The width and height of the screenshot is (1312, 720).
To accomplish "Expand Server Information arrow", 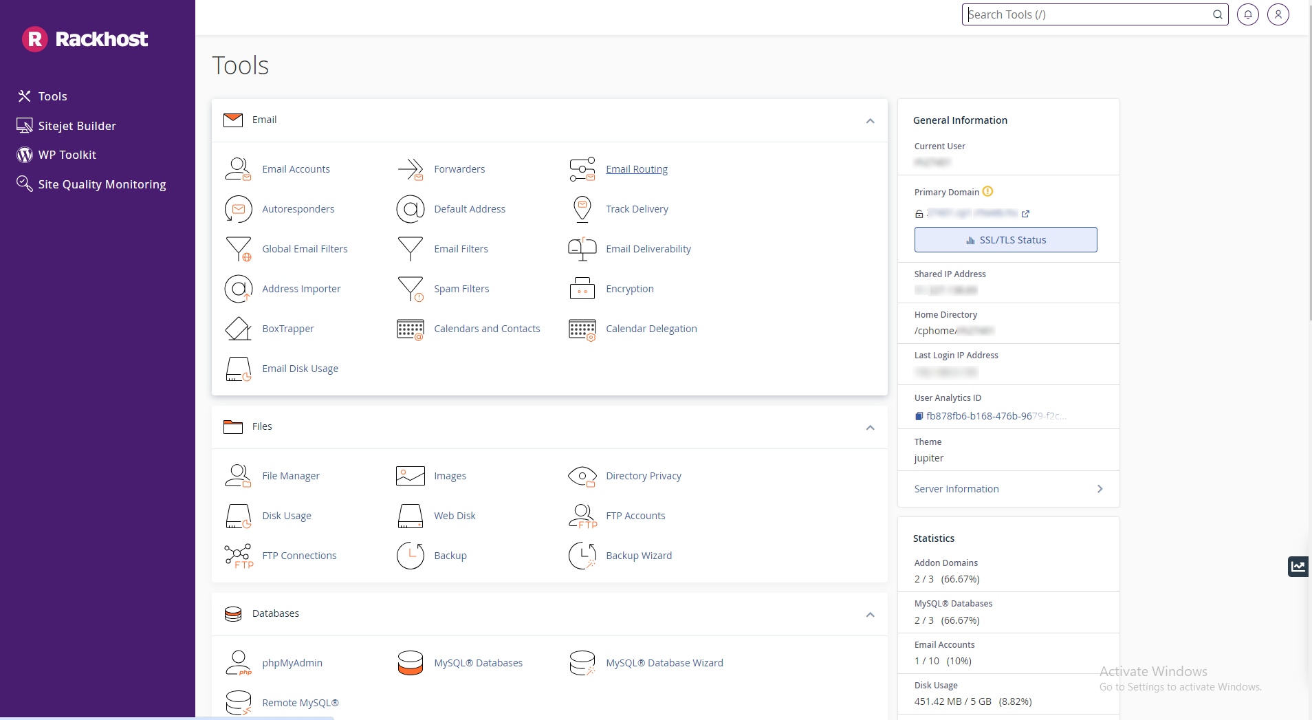I will tap(1100, 489).
